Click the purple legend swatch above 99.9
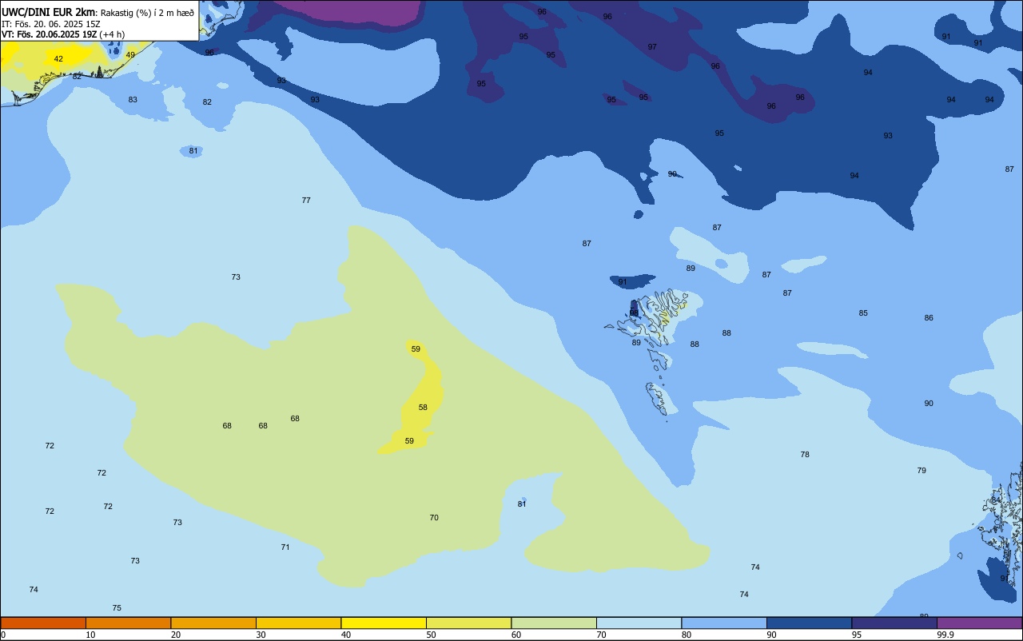The width and height of the screenshot is (1023, 641). (979, 623)
